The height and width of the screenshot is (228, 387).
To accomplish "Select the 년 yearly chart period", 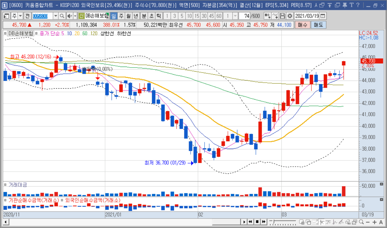I will click(136, 16).
